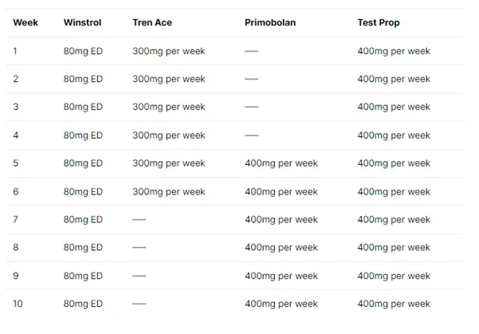Click the Week 2 Test Prop dose cell
The width and height of the screenshot is (479, 334).
point(394,79)
